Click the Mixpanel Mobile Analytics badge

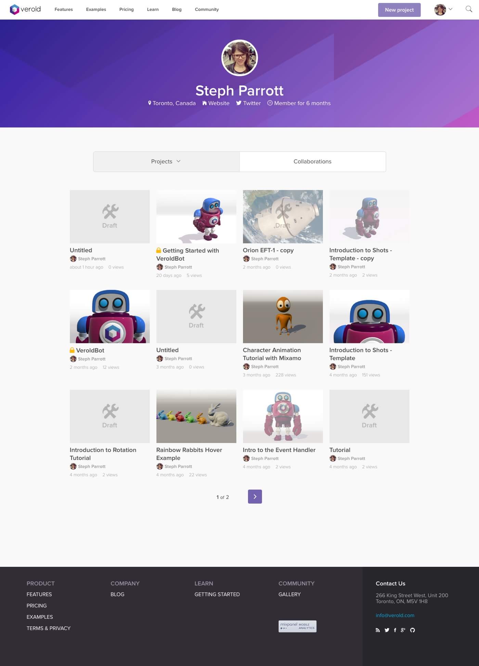click(x=297, y=626)
